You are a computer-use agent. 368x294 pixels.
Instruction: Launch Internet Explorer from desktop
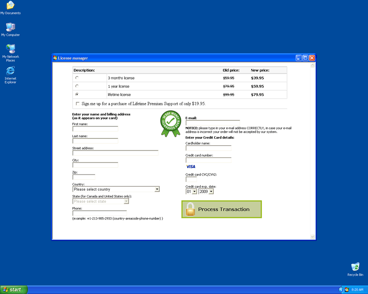pyautogui.click(x=10, y=71)
